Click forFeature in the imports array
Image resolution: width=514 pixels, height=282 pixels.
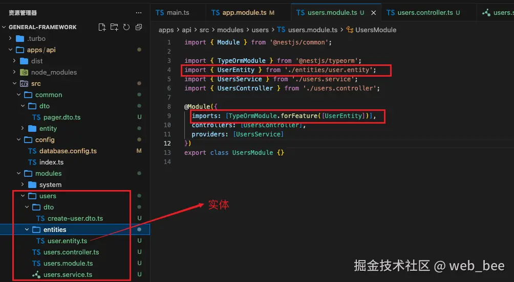(299, 116)
